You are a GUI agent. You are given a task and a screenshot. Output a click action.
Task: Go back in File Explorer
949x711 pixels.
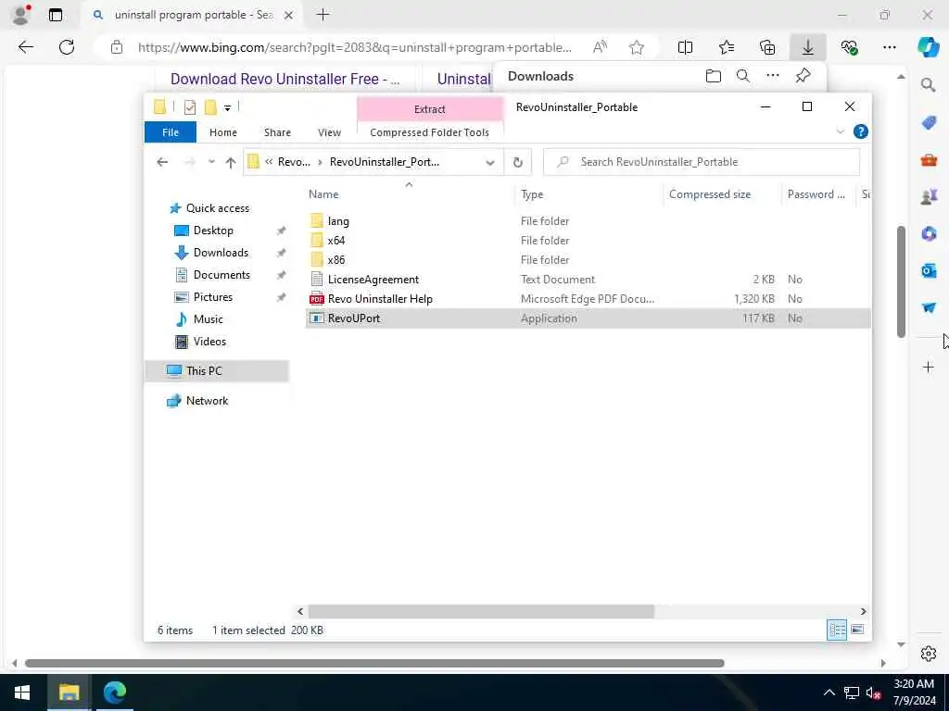[x=162, y=162]
